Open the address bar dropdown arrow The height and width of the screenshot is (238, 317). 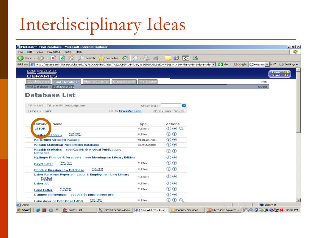click(214, 64)
